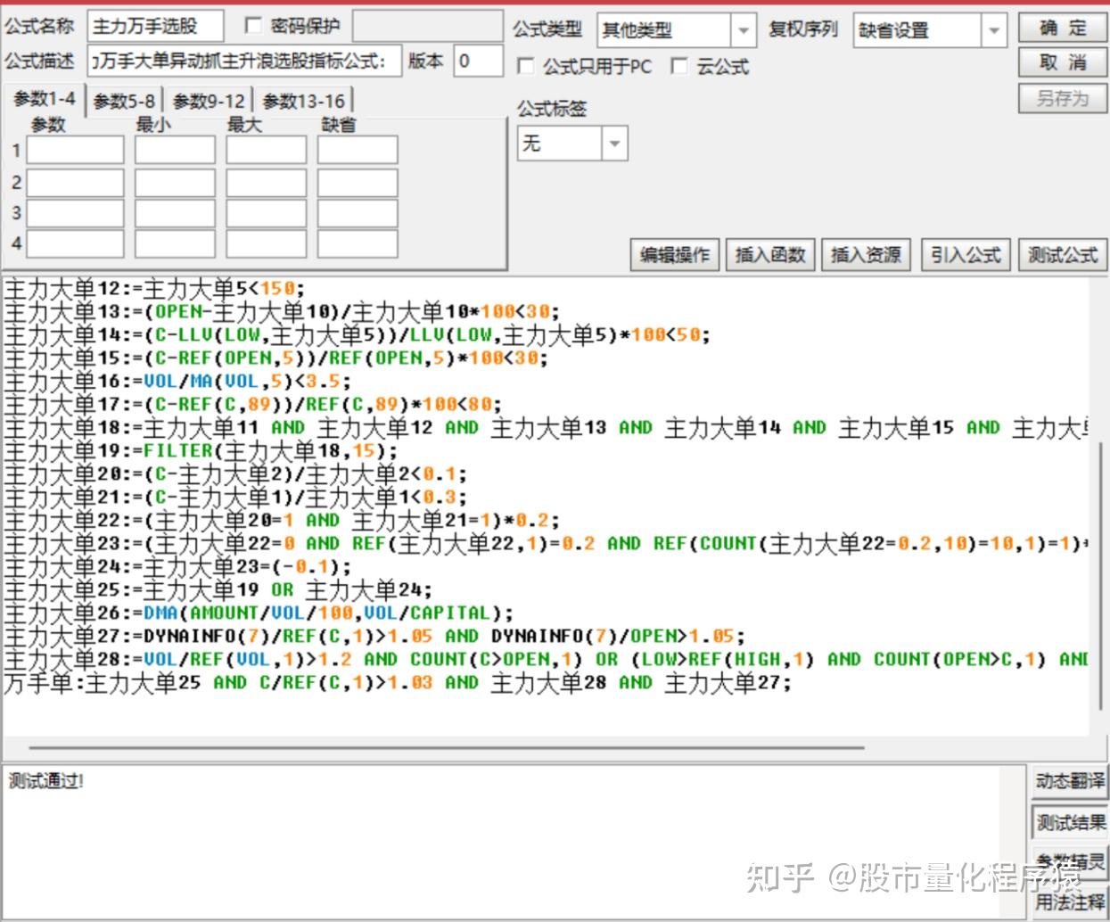Select the 动态翻译 side tab
Image resolution: width=1110 pixels, height=922 pixels.
pyautogui.click(x=1070, y=781)
